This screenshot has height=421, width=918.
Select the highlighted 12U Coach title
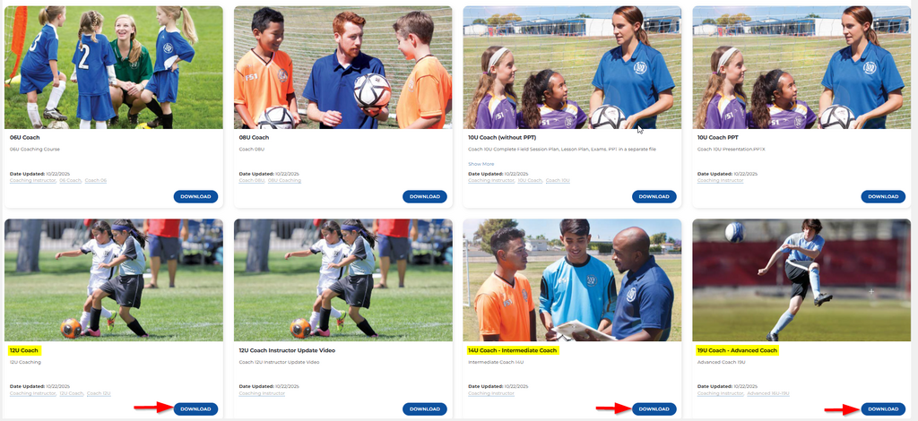[x=24, y=350]
